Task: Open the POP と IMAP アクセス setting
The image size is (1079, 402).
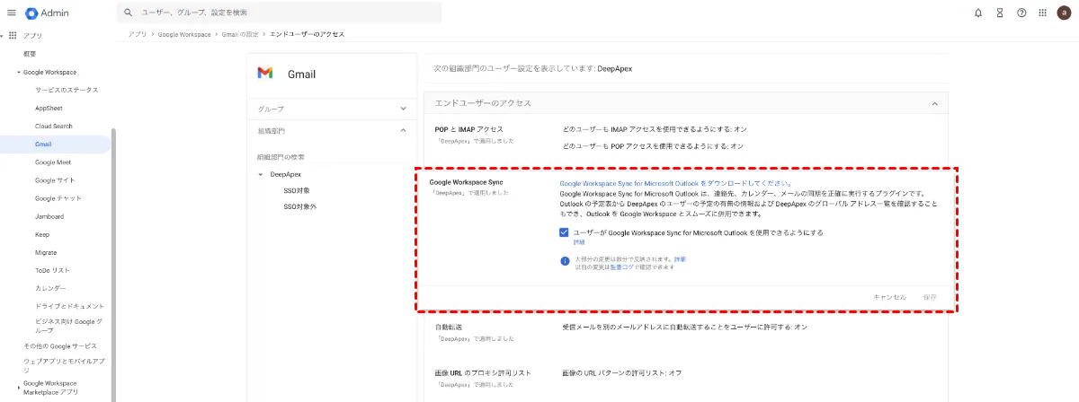Action: pyautogui.click(x=685, y=136)
